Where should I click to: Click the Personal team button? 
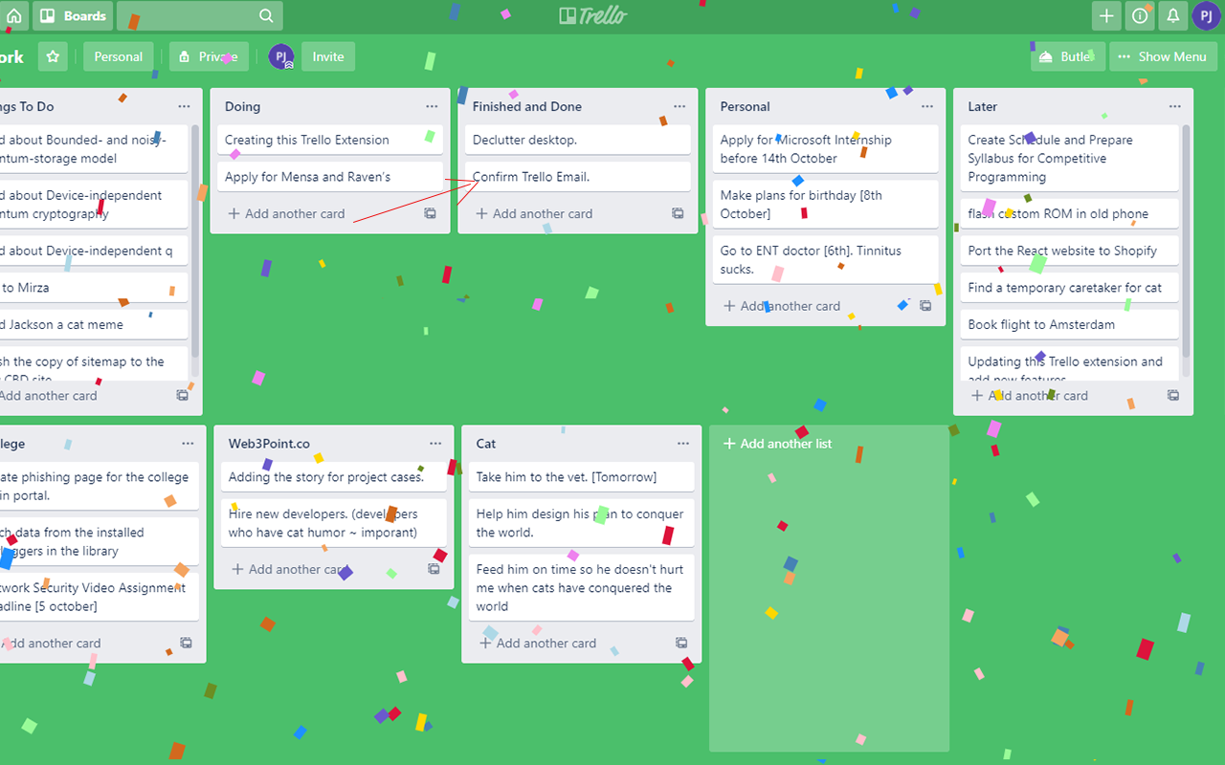pyautogui.click(x=118, y=56)
